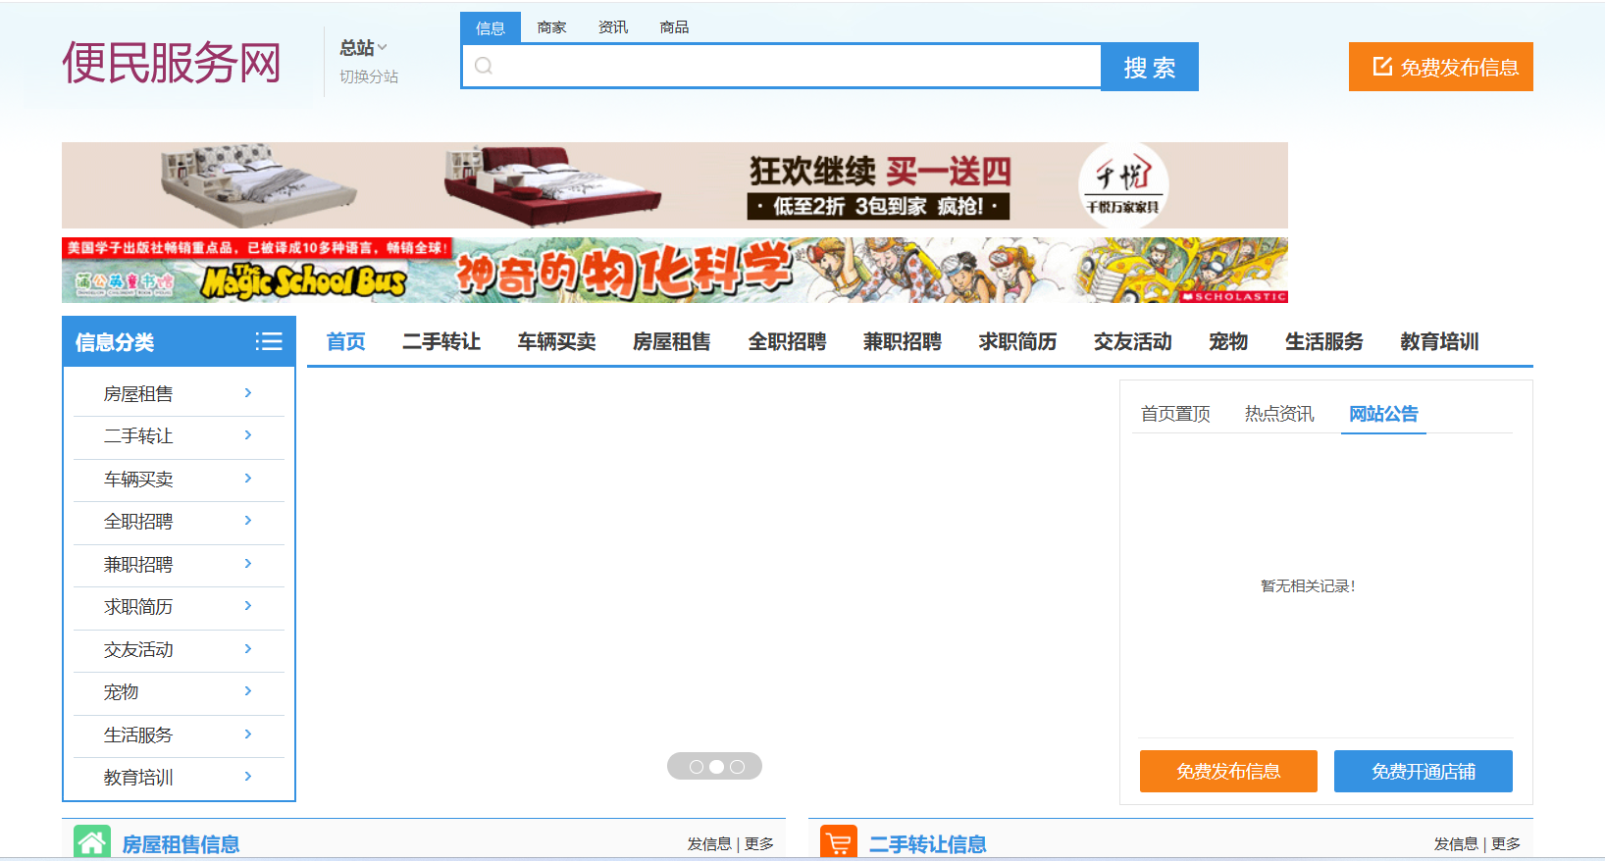Select the first carousel dot indicator
Screen dimensions: 1605x861
(x=696, y=767)
